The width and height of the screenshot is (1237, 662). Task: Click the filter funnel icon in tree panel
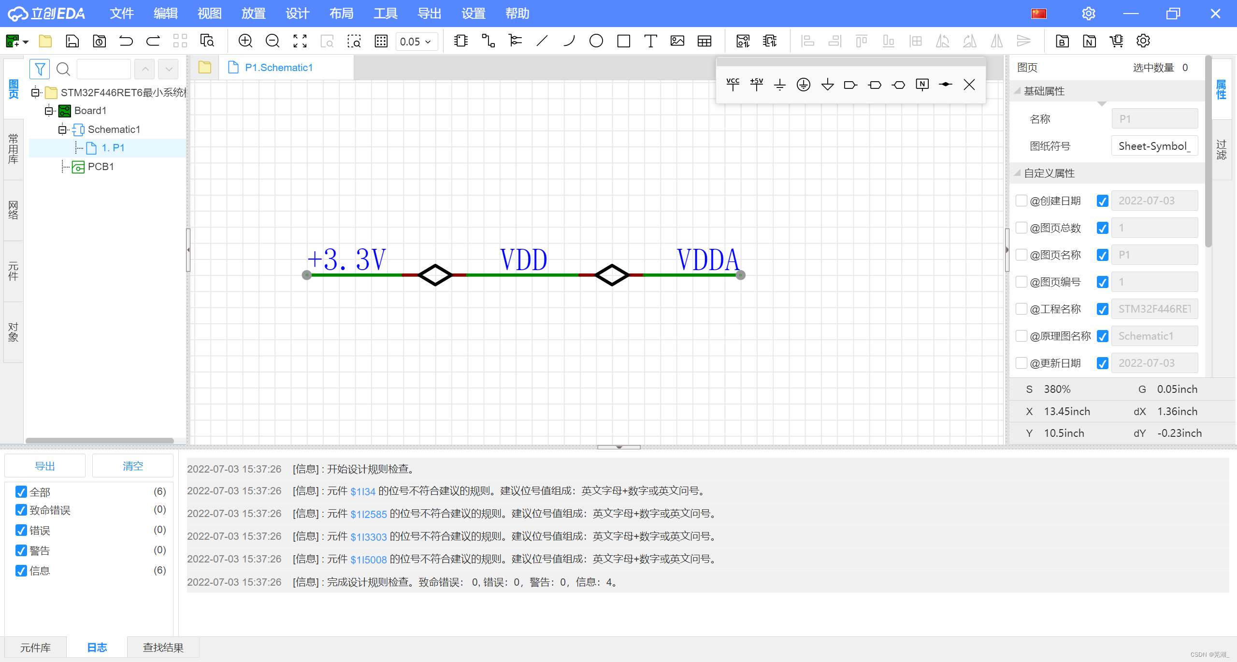[x=40, y=69]
